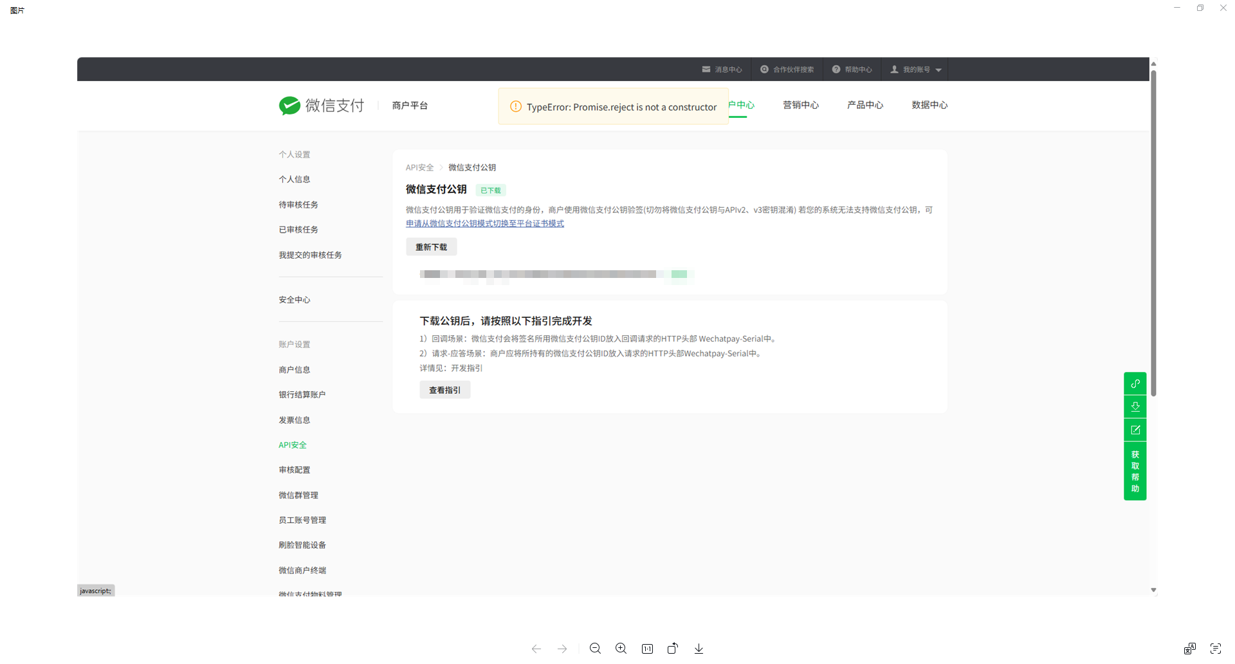Go to previous image in viewer
1235x664 pixels.
pyautogui.click(x=536, y=649)
